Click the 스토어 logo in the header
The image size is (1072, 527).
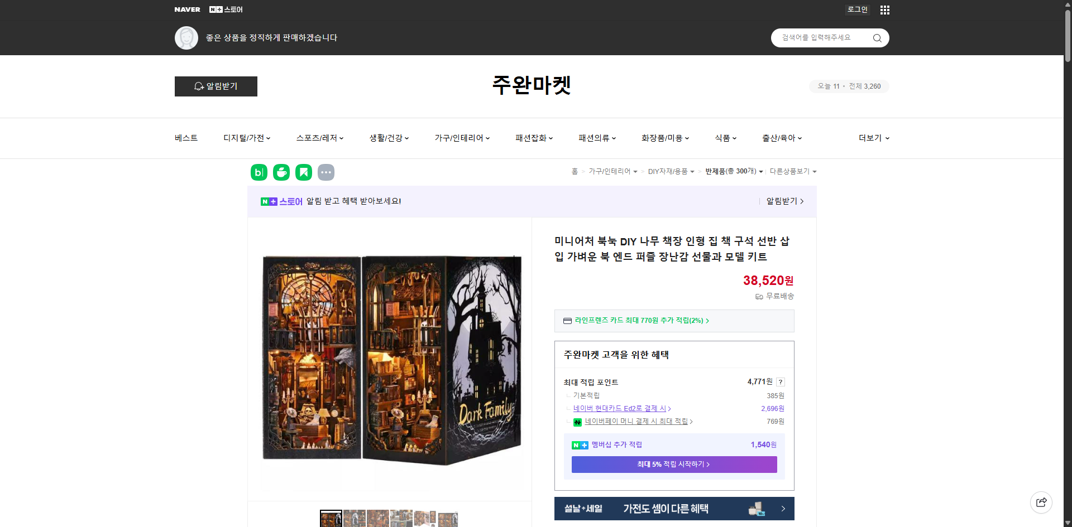click(226, 9)
